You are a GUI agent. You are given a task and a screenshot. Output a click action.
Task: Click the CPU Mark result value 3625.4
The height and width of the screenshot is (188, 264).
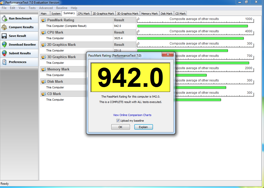point(118,38)
